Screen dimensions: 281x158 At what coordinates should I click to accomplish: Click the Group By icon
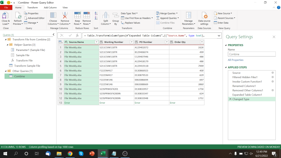(x=116, y=16)
